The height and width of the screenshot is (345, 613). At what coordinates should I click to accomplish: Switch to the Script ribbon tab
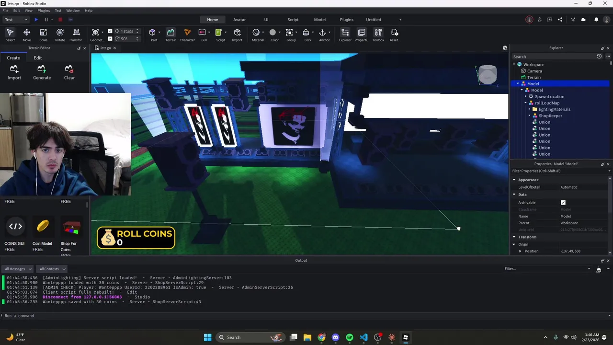pyautogui.click(x=293, y=20)
